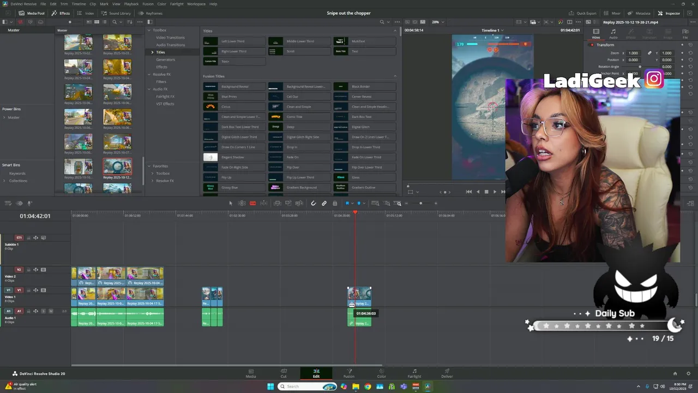This screenshot has width=698, height=393.
Task: Solo the Audio 1 track
Action: [44, 311]
